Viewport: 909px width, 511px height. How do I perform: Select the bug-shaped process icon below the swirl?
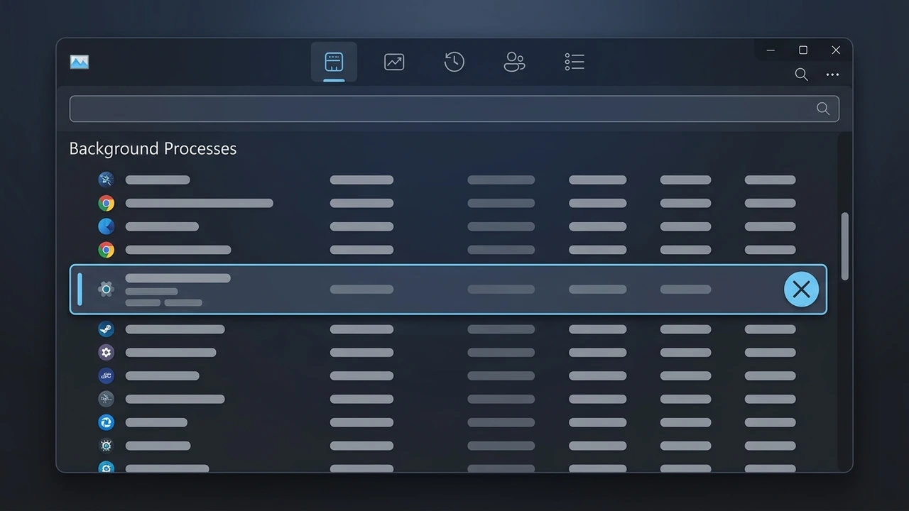tap(106, 446)
